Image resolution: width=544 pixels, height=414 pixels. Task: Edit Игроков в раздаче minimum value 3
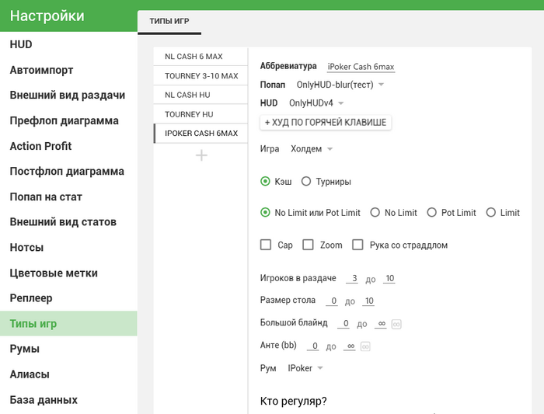(x=352, y=278)
